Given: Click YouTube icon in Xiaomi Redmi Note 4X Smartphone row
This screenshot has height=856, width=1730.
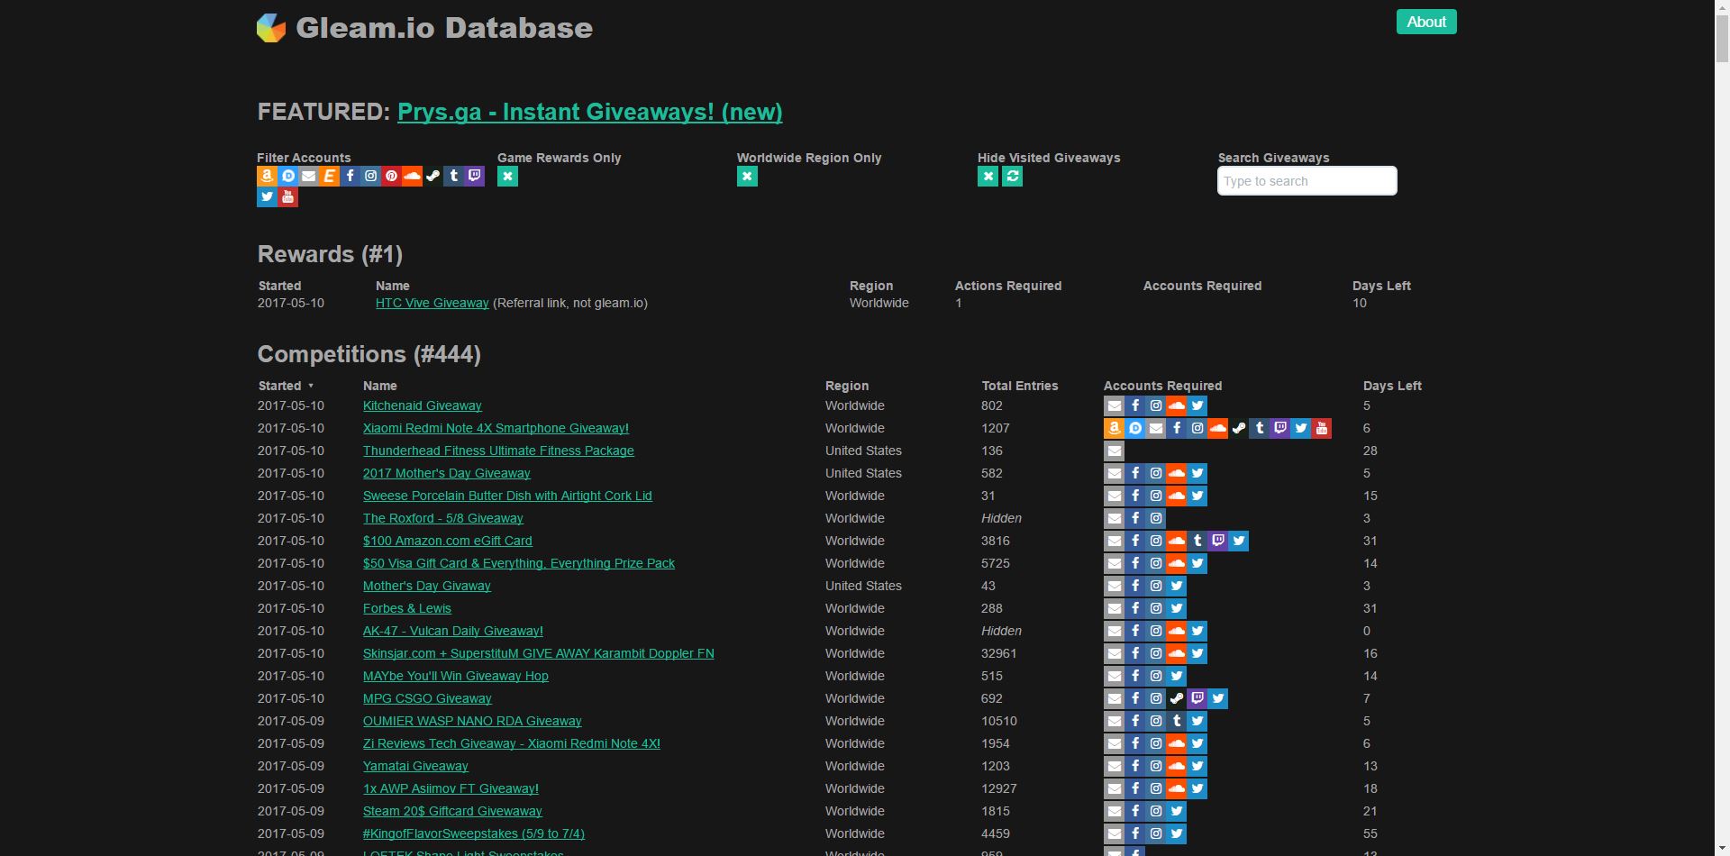Looking at the screenshot, I should click(1321, 428).
